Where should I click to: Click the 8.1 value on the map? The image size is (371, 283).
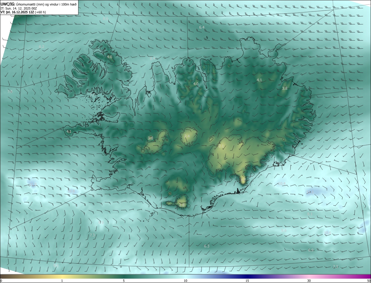[x=310, y=214]
